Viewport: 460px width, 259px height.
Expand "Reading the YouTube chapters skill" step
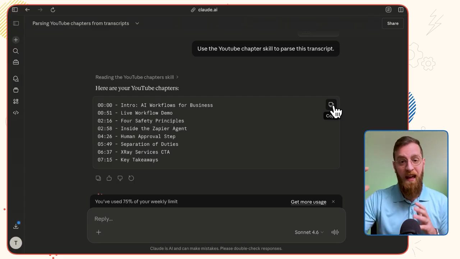tap(137, 77)
